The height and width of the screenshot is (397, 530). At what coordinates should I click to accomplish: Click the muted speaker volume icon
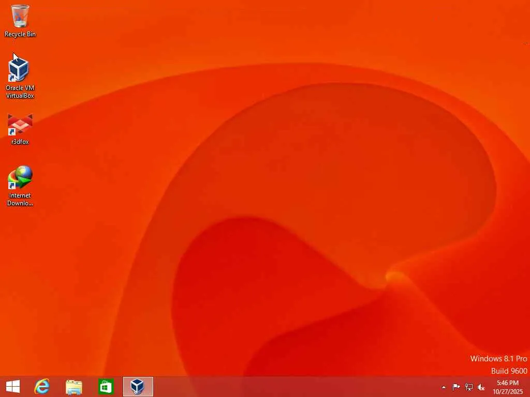click(481, 387)
